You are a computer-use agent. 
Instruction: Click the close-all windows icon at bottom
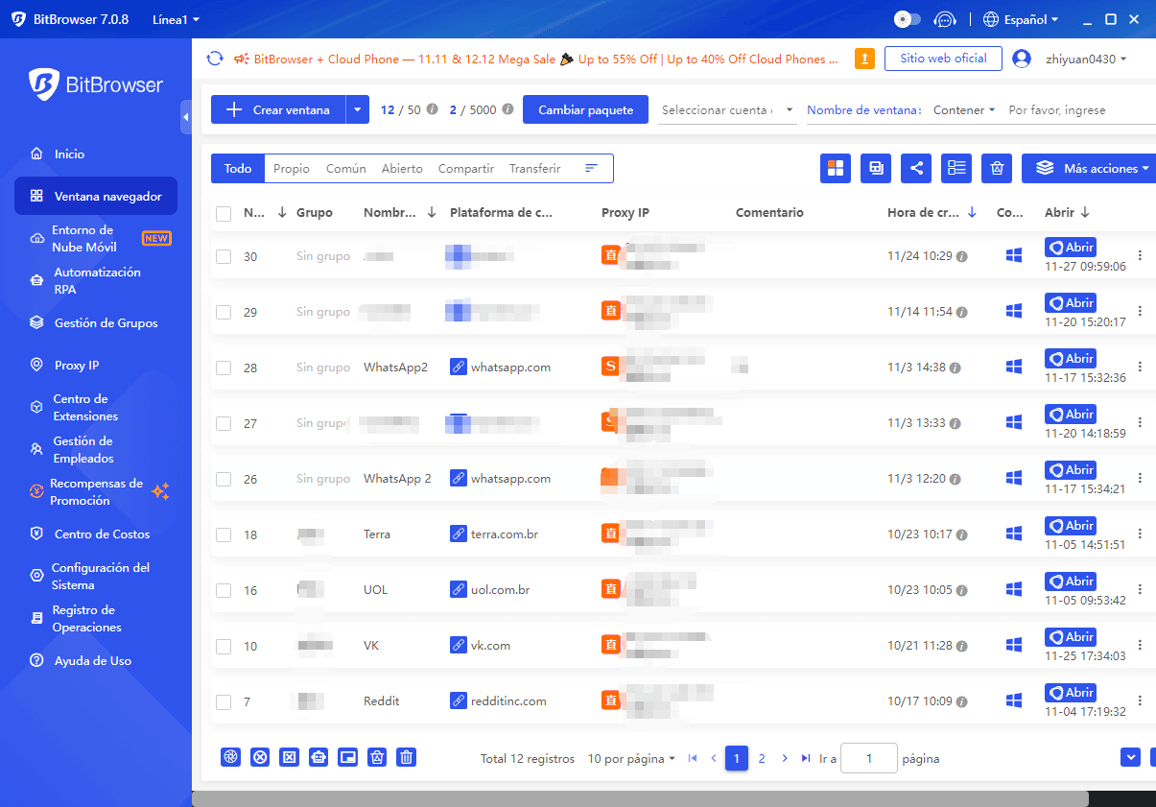pos(260,757)
